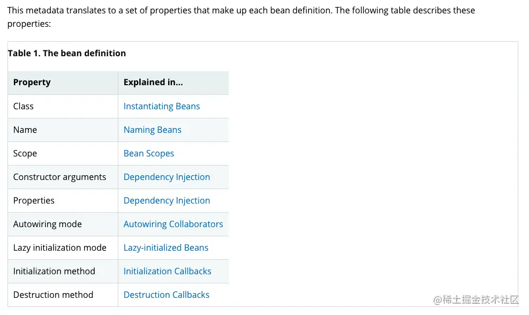
Task: Visit the Autowiring Collaborators link
Action: point(173,224)
